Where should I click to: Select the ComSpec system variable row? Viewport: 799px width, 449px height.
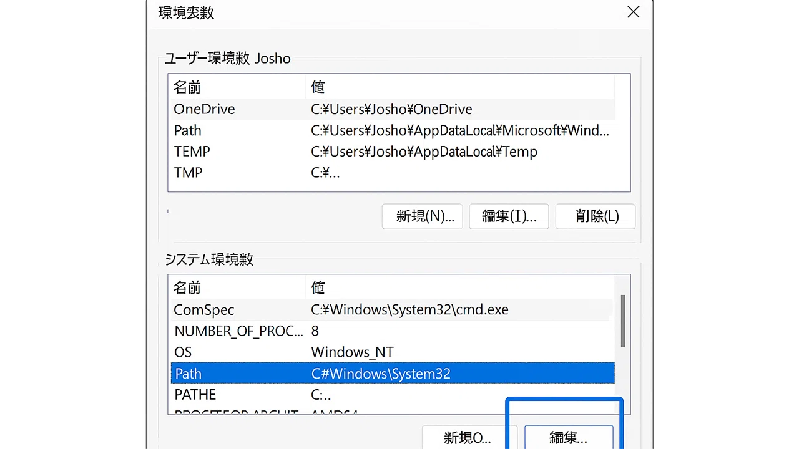click(393, 310)
